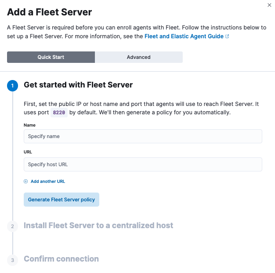
Task: Close the Add a Fleet Server flyout
Action: click(x=269, y=5)
